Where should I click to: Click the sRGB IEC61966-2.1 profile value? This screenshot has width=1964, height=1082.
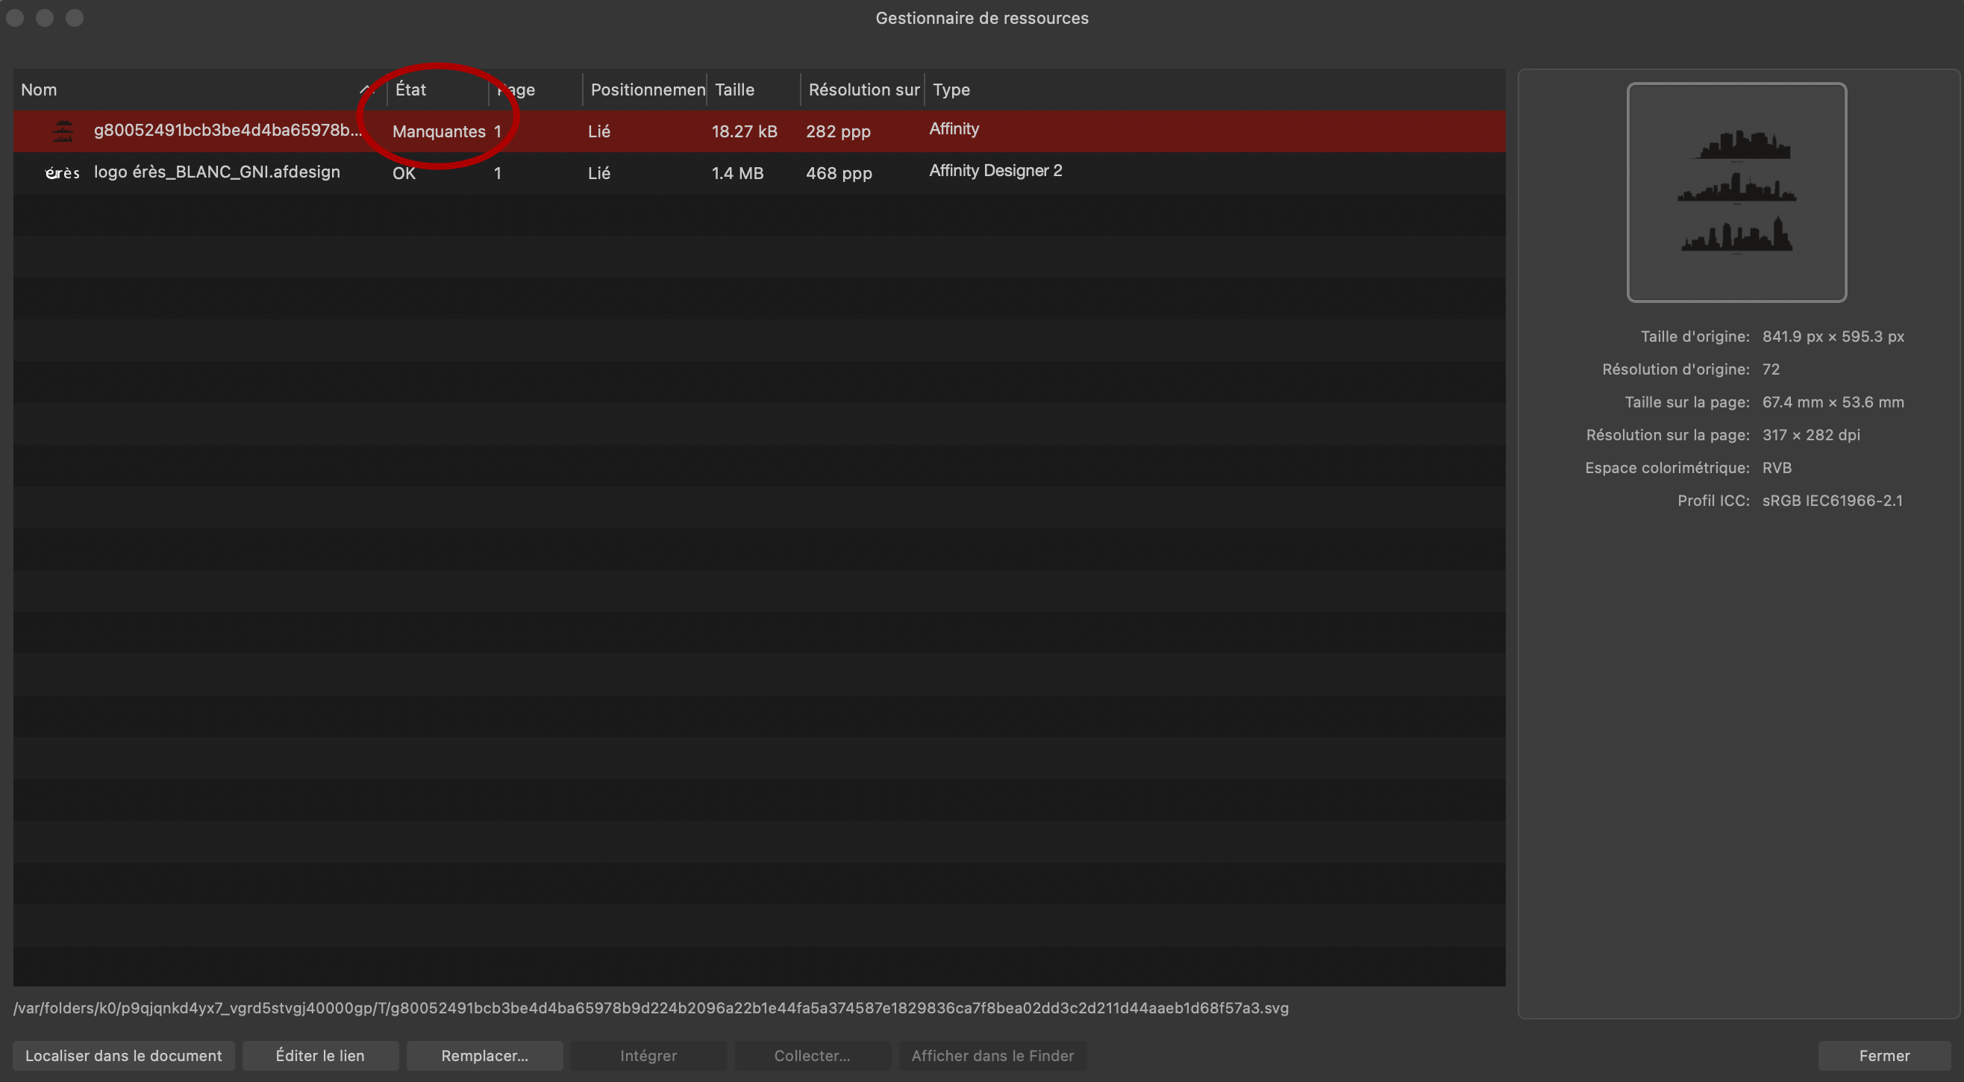tap(1832, 500)
